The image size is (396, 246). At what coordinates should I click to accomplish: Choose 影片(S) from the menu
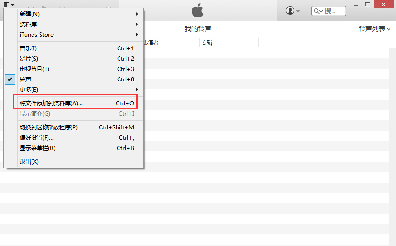[x=79, y=59]
